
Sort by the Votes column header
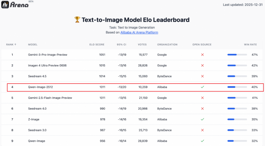[x=142, y=45]
